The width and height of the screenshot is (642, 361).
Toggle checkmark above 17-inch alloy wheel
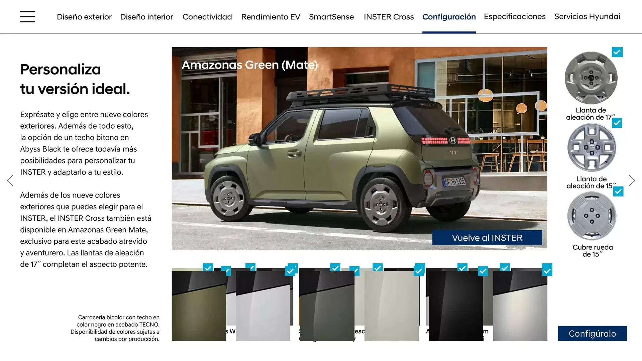[617, 52]
